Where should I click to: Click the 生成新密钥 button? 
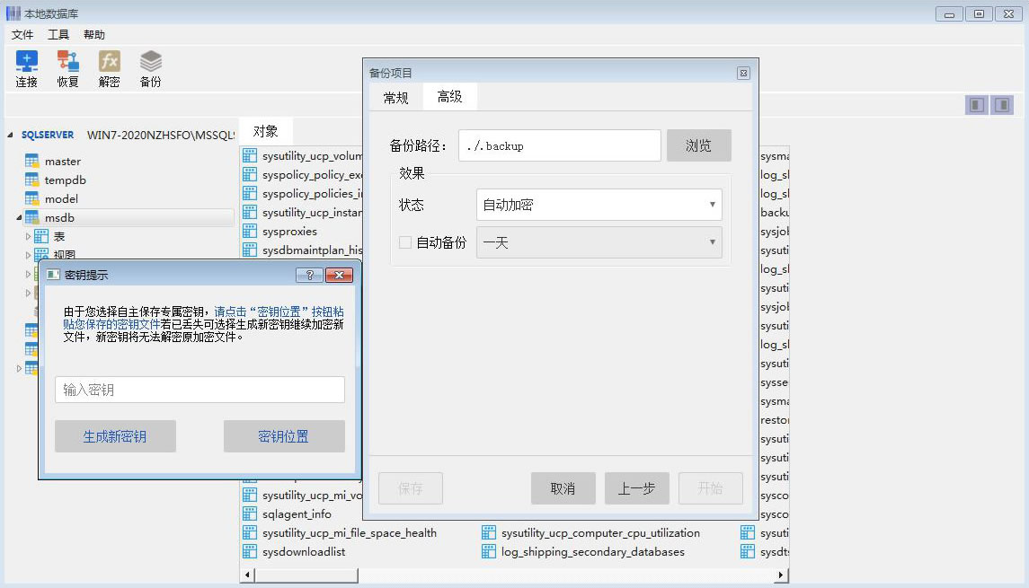(115, 436)
